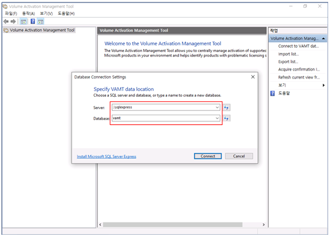Click the scrollbar right arrow
This screenshot has width=330, height=236.
(x=263, y=224)
